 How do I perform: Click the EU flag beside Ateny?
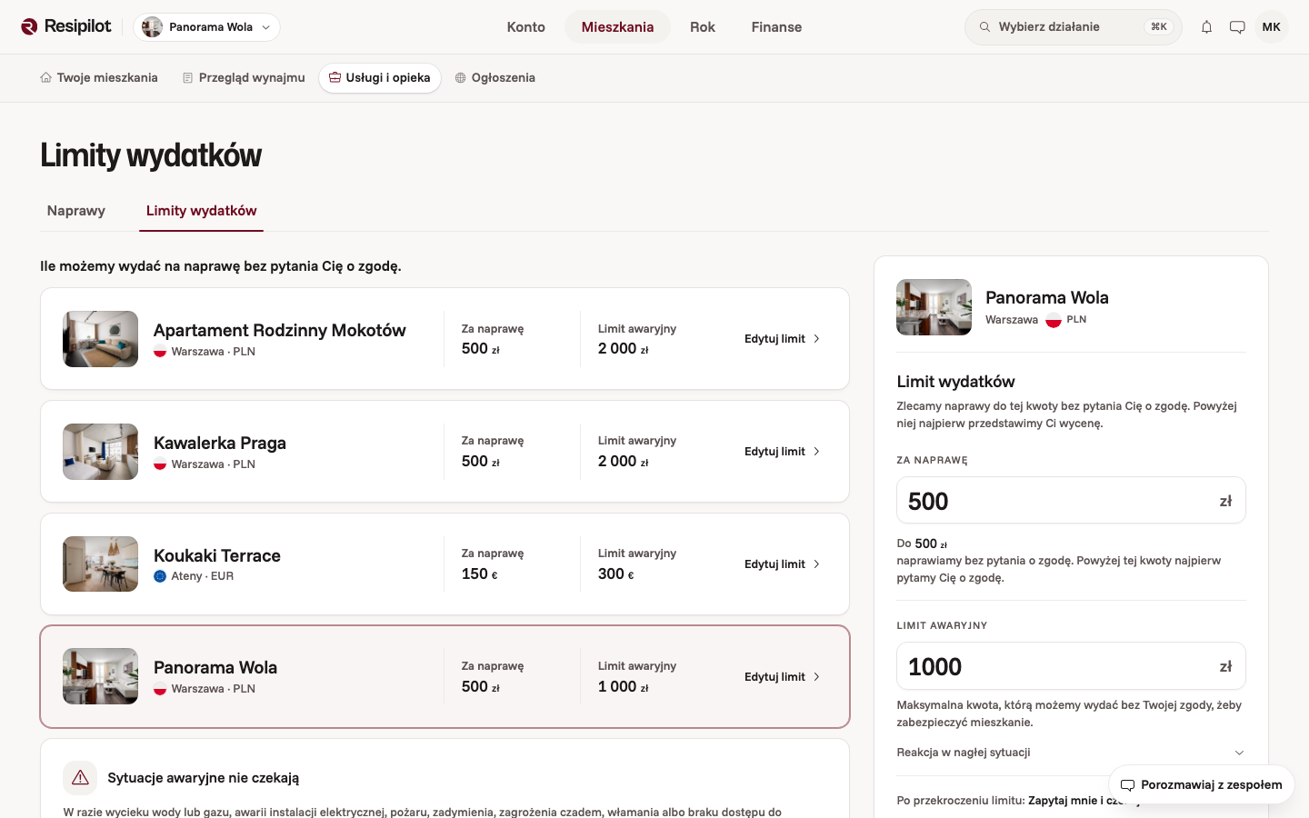160,576
